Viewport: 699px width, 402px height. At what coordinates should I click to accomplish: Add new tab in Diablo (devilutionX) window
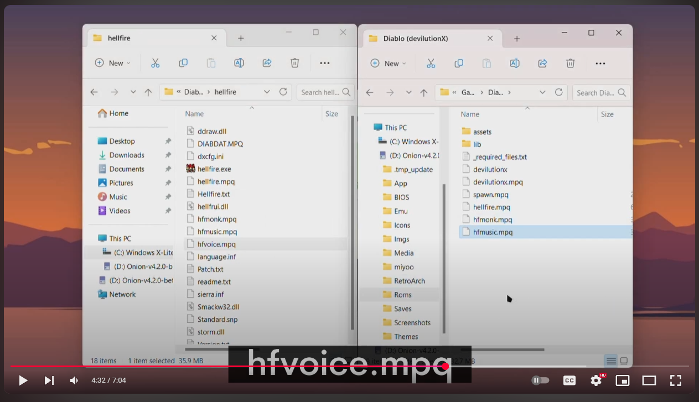coord(517,39)
